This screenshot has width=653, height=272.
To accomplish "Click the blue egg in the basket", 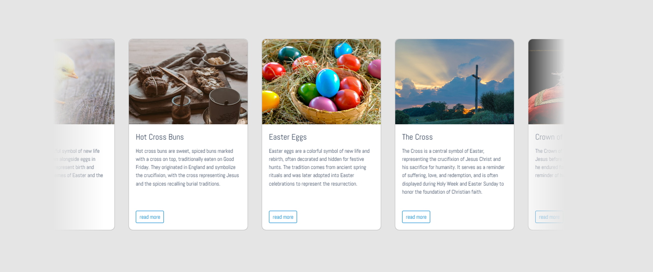I will (328, 83).
